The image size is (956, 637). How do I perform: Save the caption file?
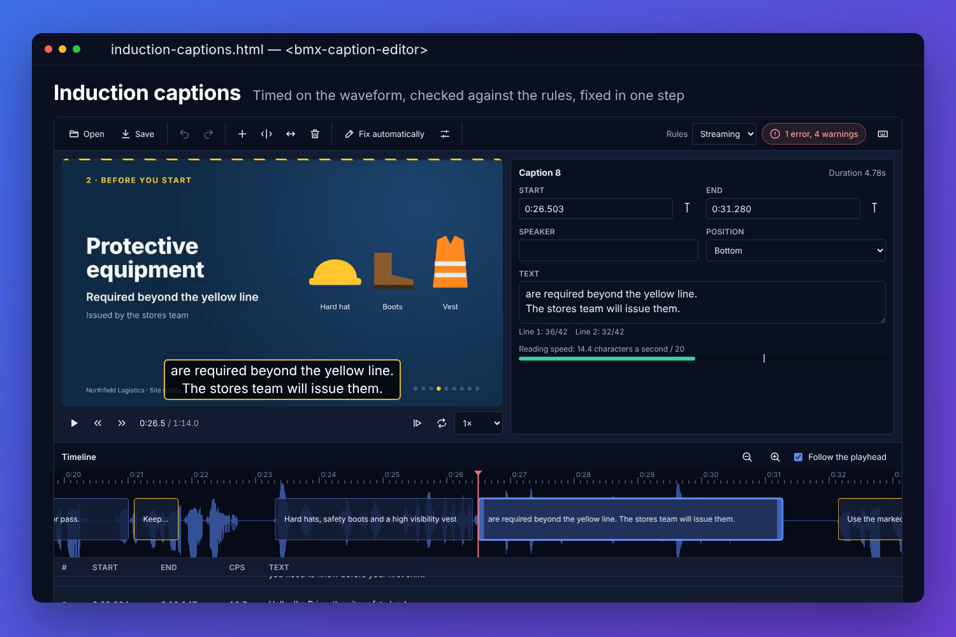point(138,134)
